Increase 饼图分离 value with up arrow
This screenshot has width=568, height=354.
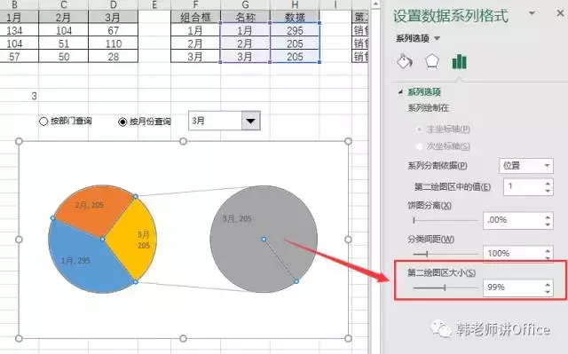(x=548, y=216)
